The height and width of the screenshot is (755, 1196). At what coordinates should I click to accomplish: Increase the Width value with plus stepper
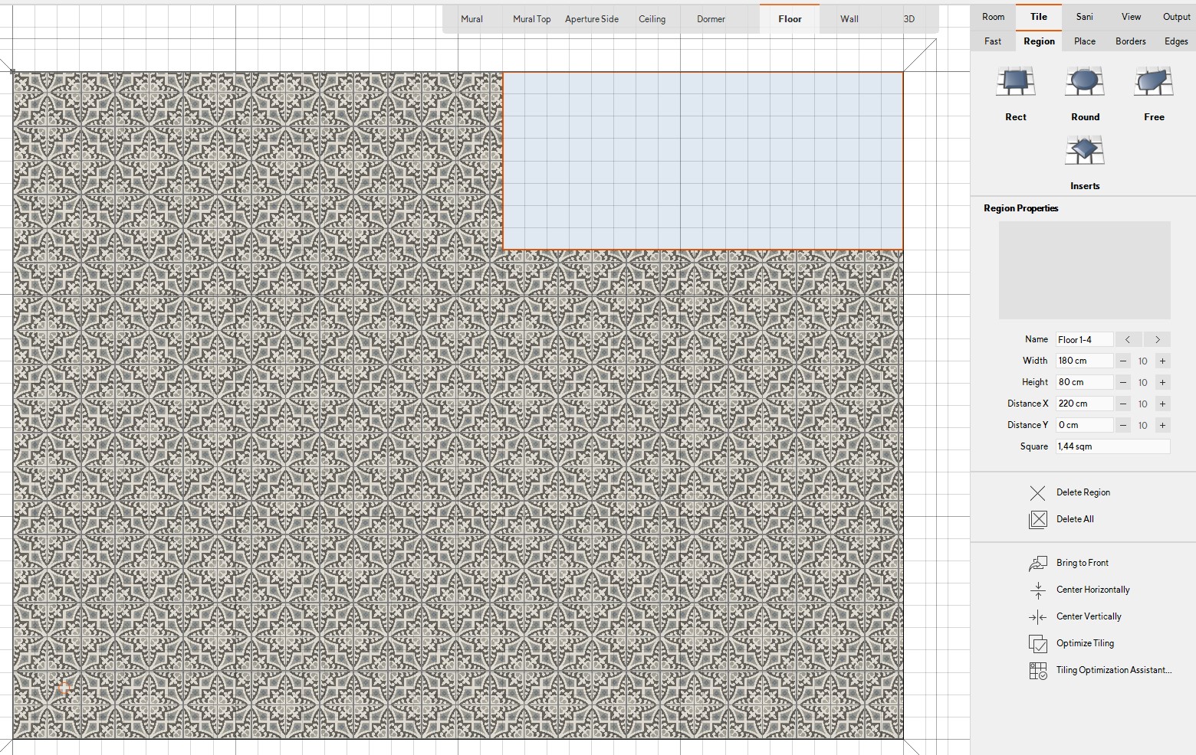[1162, 361]
